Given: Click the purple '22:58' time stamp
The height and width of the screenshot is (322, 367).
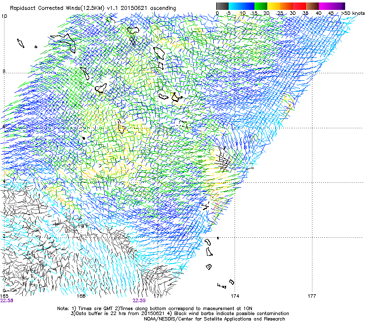Looking at the screenshot, I should point(7,301).
